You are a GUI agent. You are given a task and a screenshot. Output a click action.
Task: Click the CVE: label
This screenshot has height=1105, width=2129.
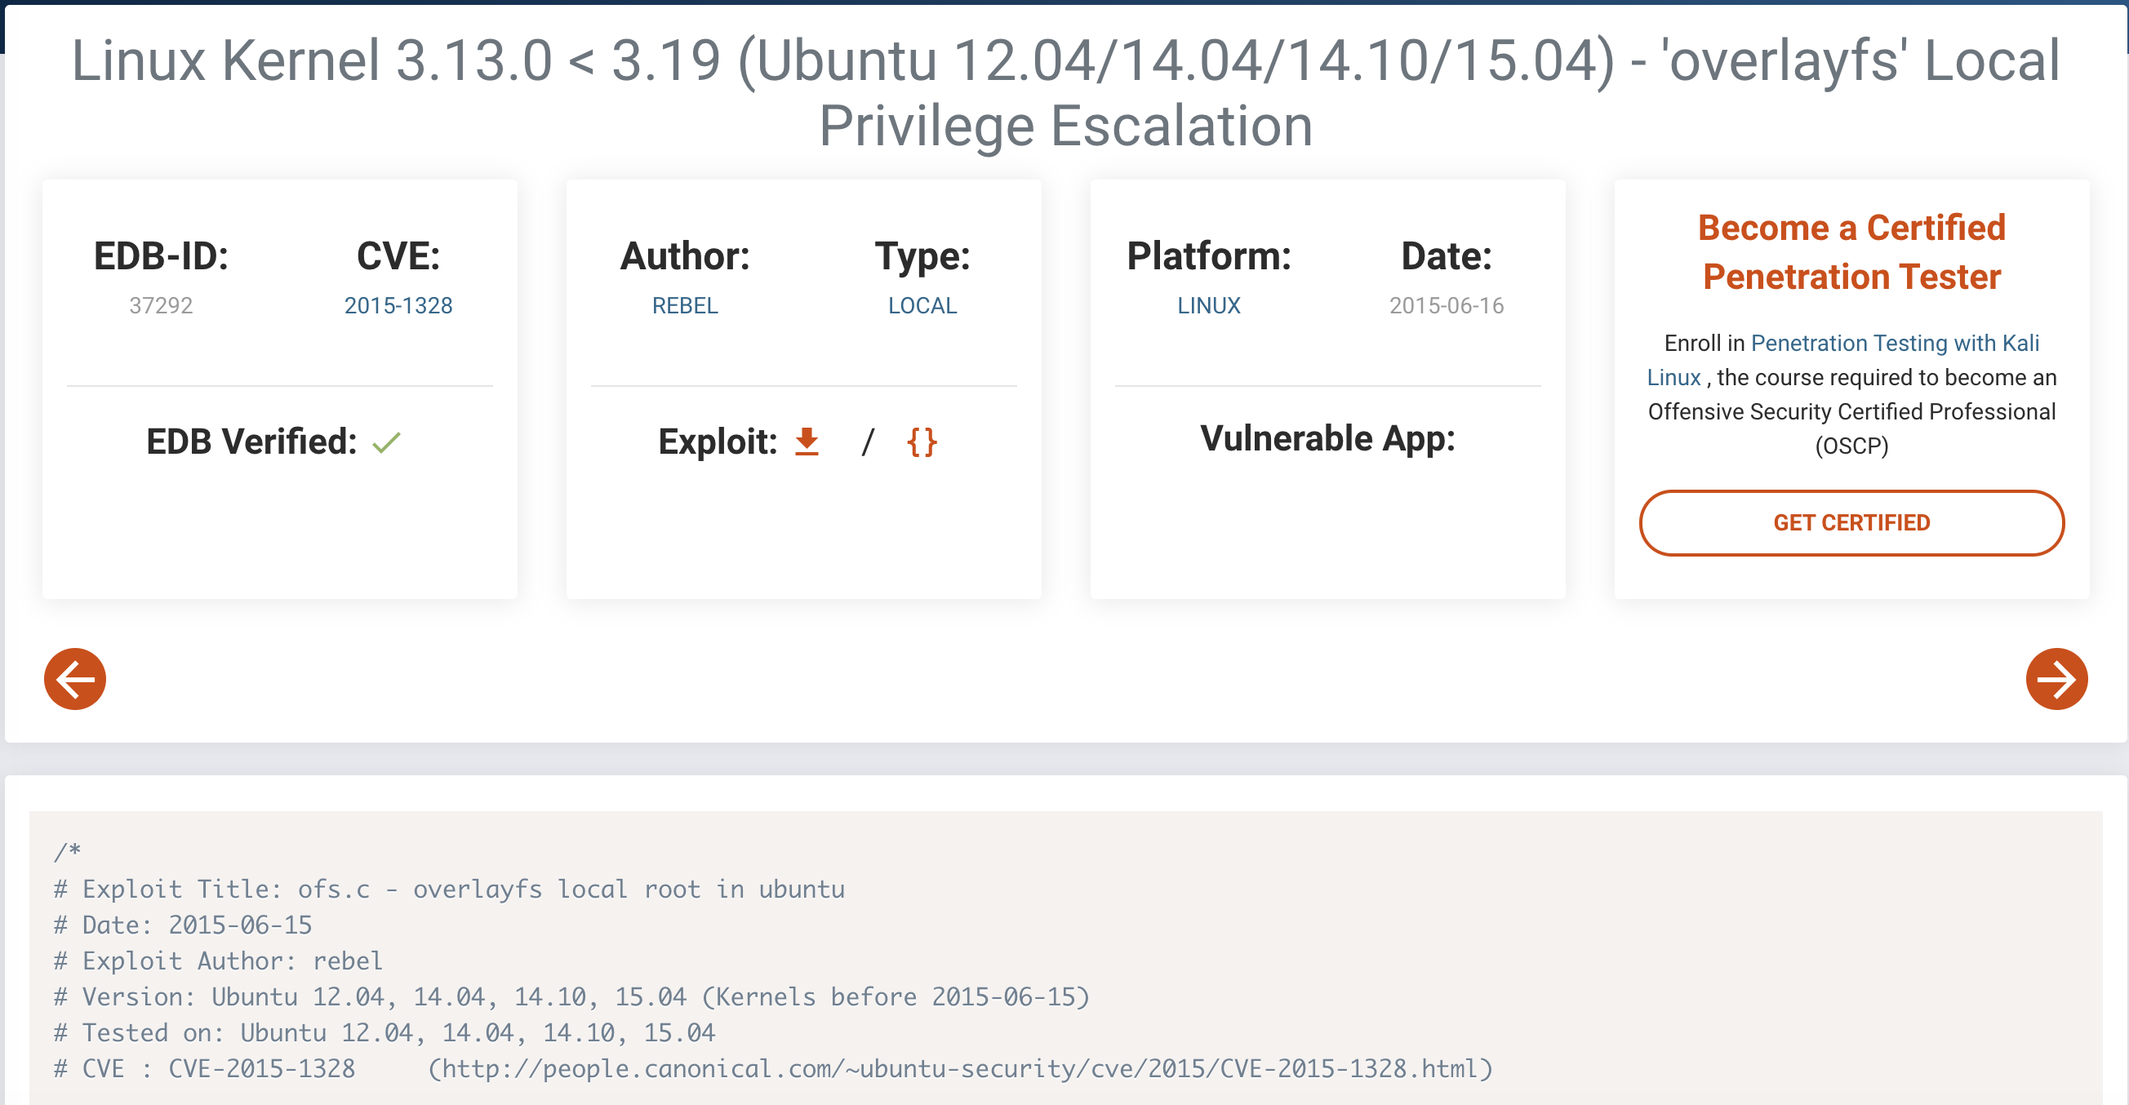[398, 256]
